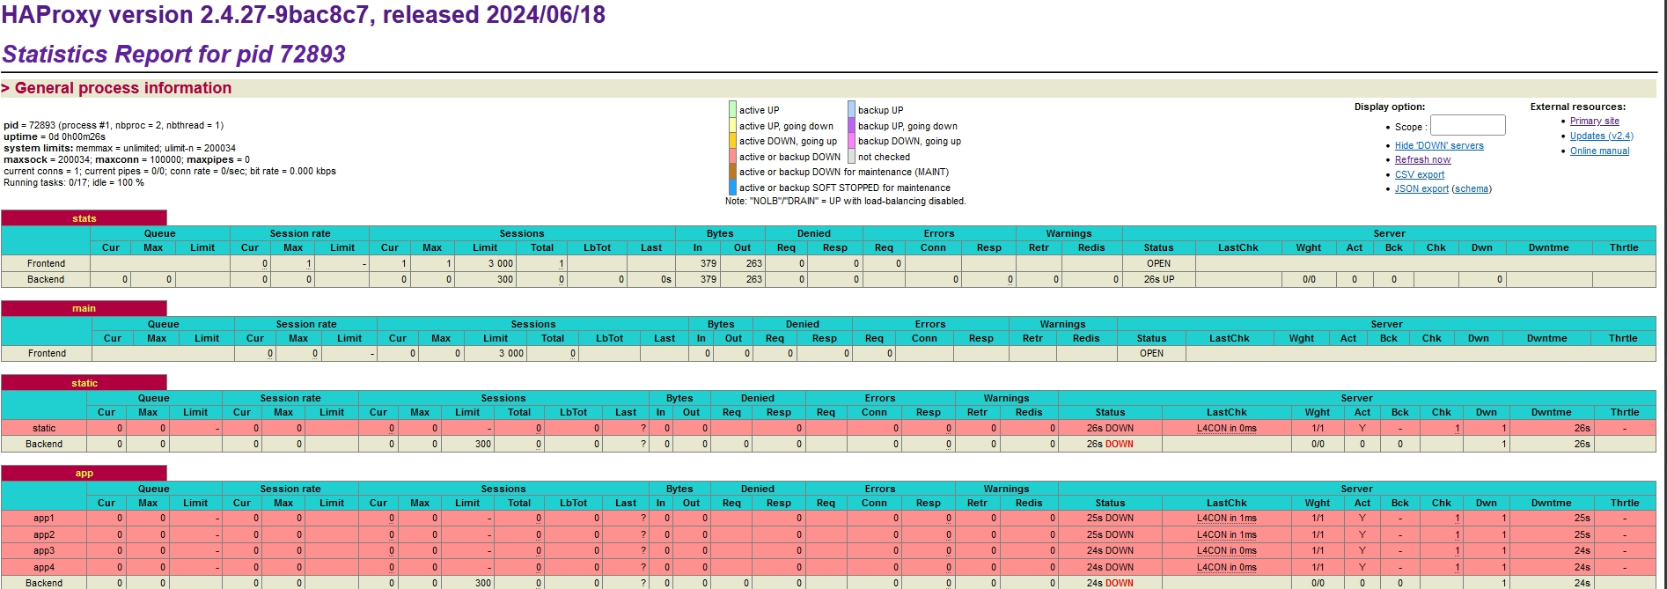Click the 'General process information' heading

coord(123,88)
